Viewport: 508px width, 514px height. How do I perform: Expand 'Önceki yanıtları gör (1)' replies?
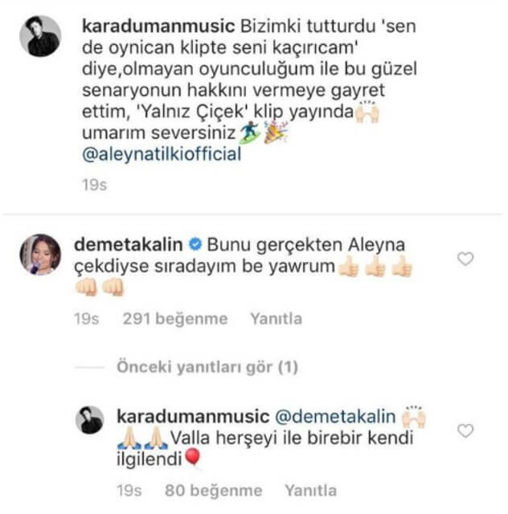coord(207,367)
